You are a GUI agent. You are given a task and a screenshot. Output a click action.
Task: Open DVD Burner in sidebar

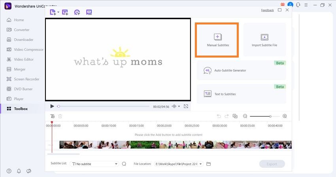(x=19, y=89)
